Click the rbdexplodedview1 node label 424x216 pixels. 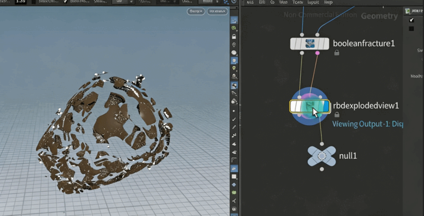(366, 105)
